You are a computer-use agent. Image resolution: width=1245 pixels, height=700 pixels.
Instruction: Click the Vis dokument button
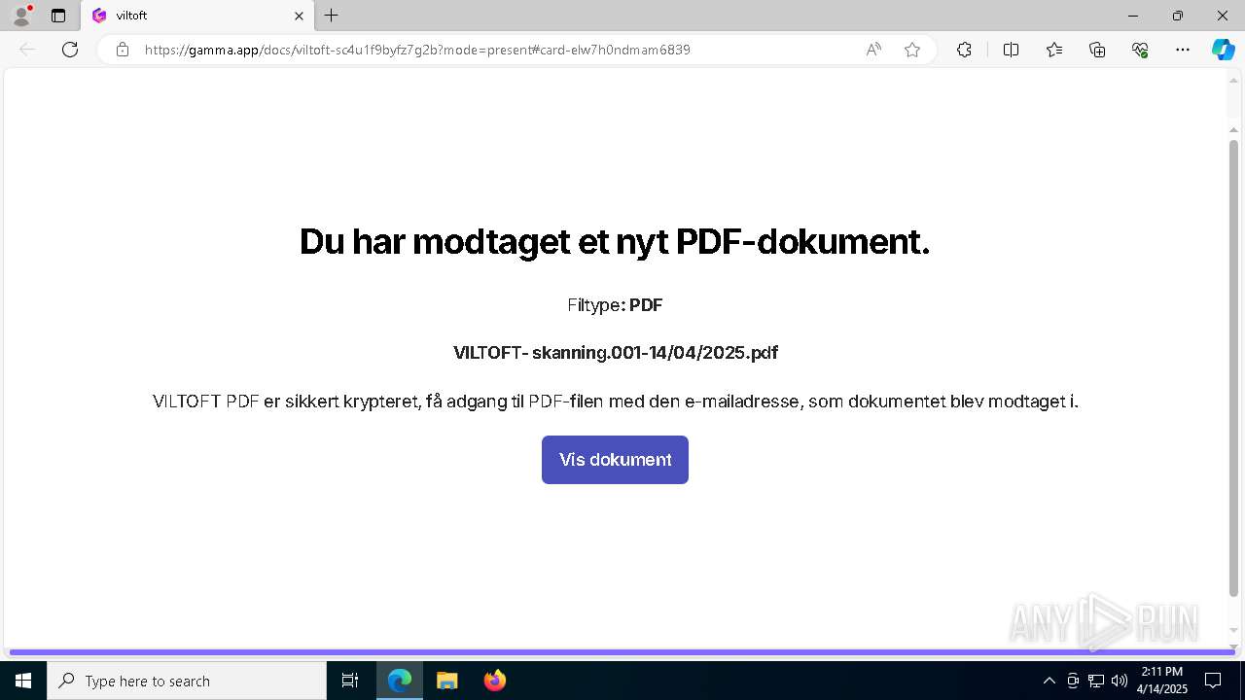[x=615, y=460]
